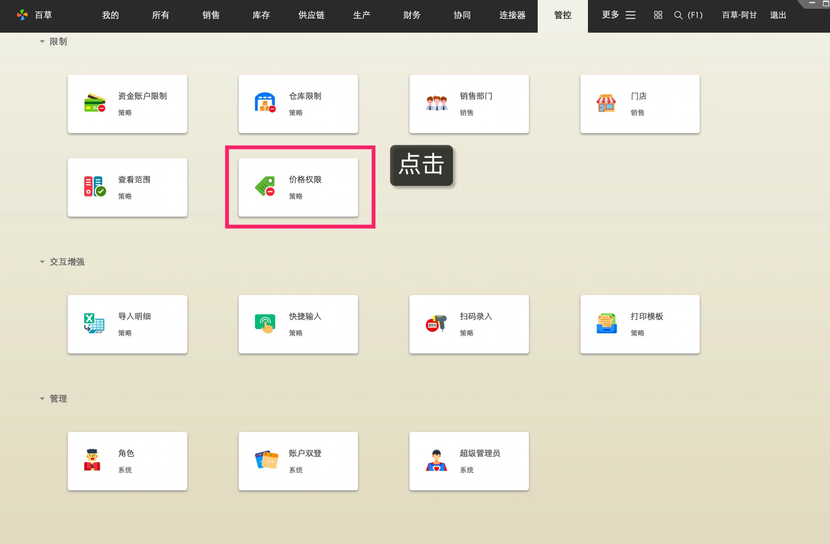830x544 pixels.
Task: Click the 超级管理员 superhero icon
Action: click(436, 461)
